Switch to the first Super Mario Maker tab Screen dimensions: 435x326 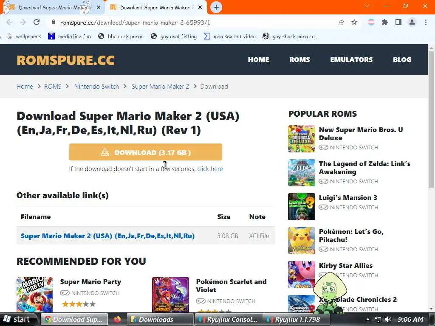click(x=53, y=8)
